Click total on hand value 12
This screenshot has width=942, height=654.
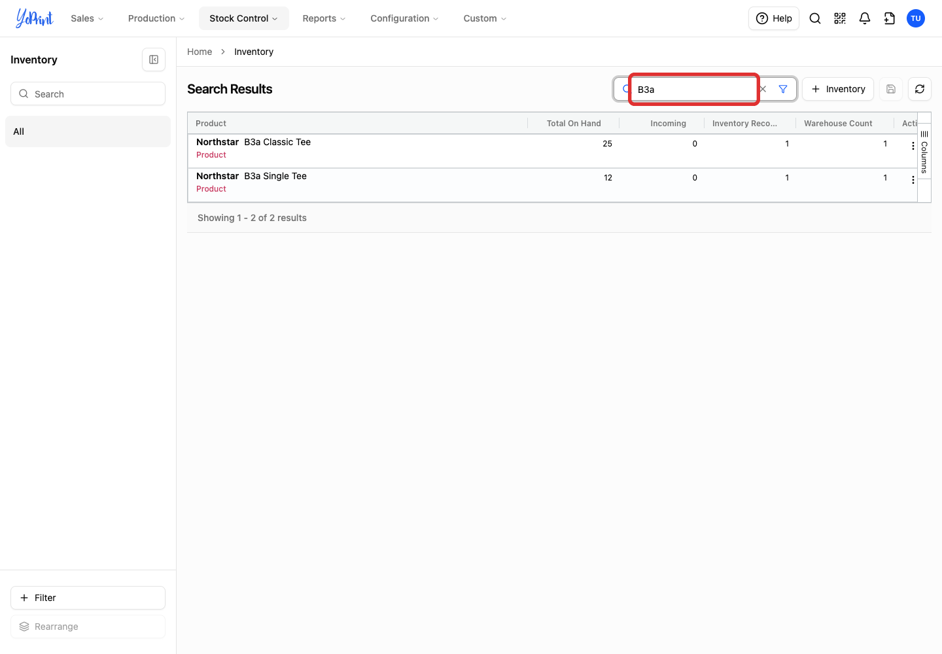click(608, 178)
